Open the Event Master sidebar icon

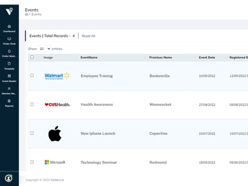[9, 76]
